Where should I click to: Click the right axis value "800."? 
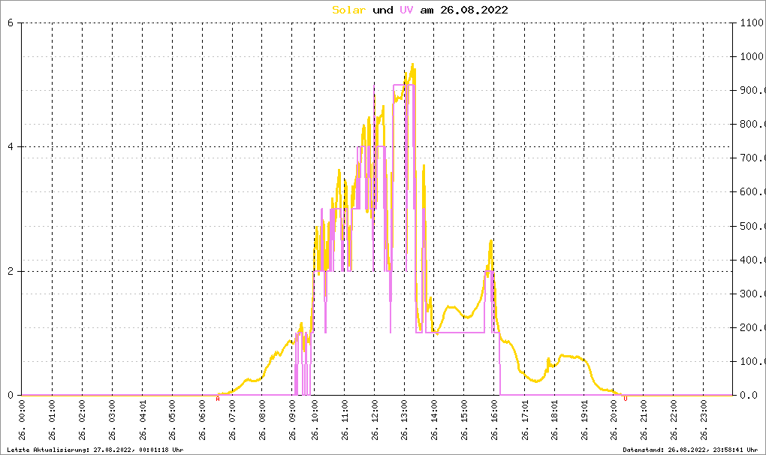tap(752, 124)
